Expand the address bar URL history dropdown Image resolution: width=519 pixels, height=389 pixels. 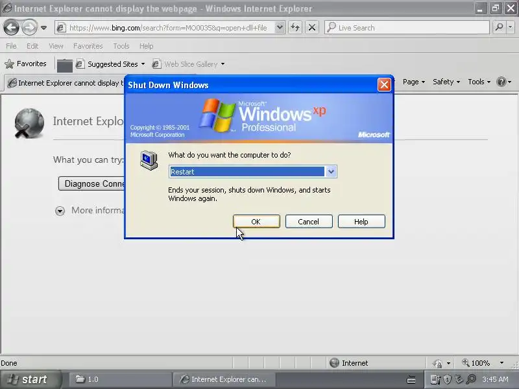pos(280,28)
